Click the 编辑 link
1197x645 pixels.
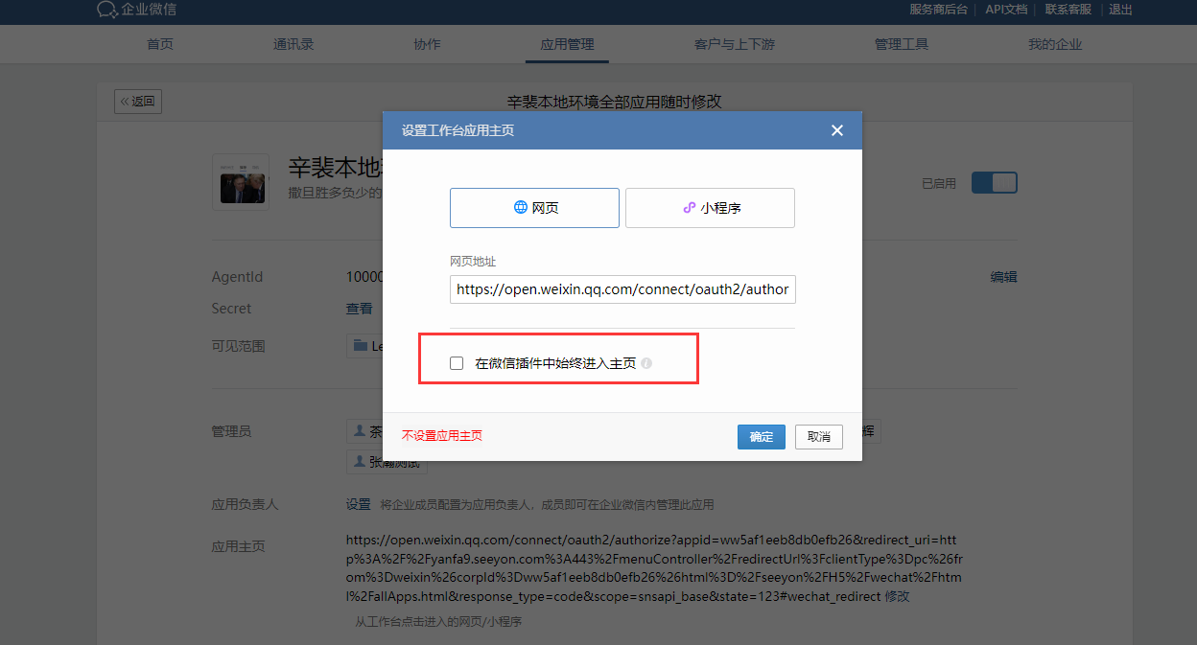pyautogui.click(x=1004, y=277)
